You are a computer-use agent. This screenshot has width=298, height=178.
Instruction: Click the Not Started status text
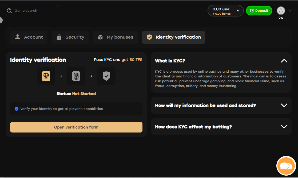(84, 94)
